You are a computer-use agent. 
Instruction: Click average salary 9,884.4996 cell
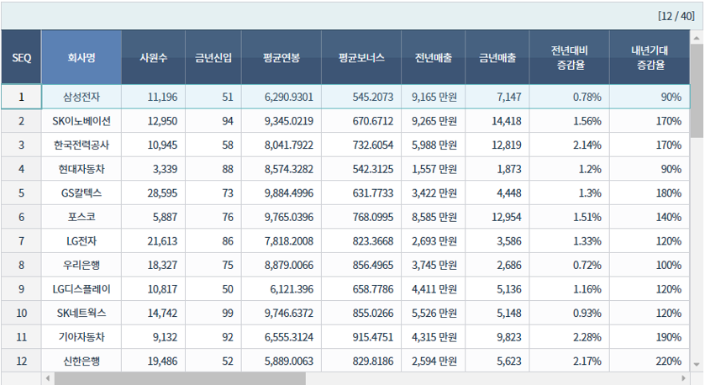(281, 193)
